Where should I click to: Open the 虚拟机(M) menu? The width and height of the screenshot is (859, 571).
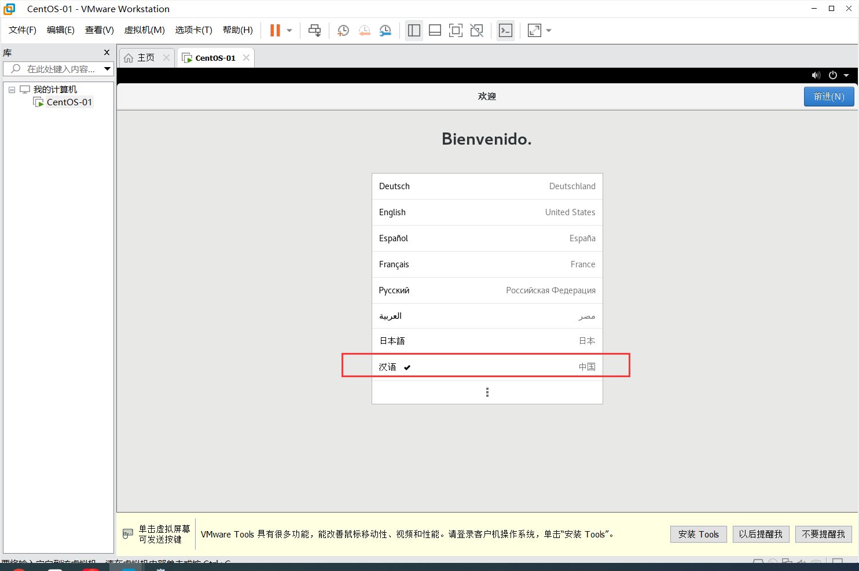coord(145,30)
